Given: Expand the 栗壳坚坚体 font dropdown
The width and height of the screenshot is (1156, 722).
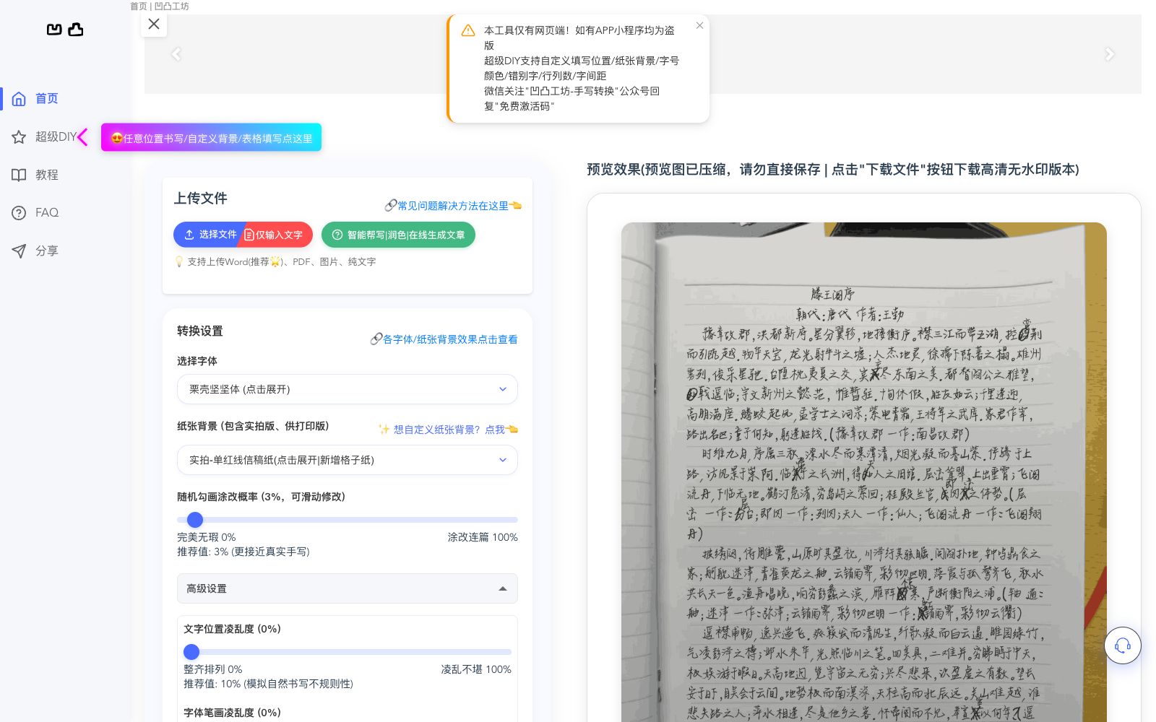Looking at the screenshot, I should coord(348,389).
